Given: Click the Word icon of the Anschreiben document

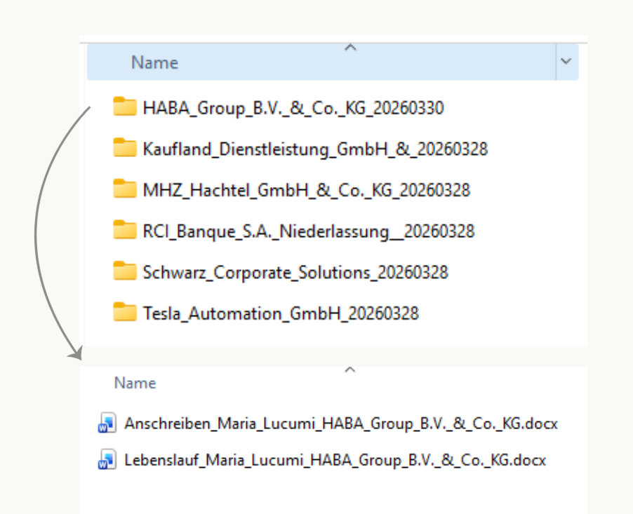Looking at the screenshot, I should (x=107, y=424).
